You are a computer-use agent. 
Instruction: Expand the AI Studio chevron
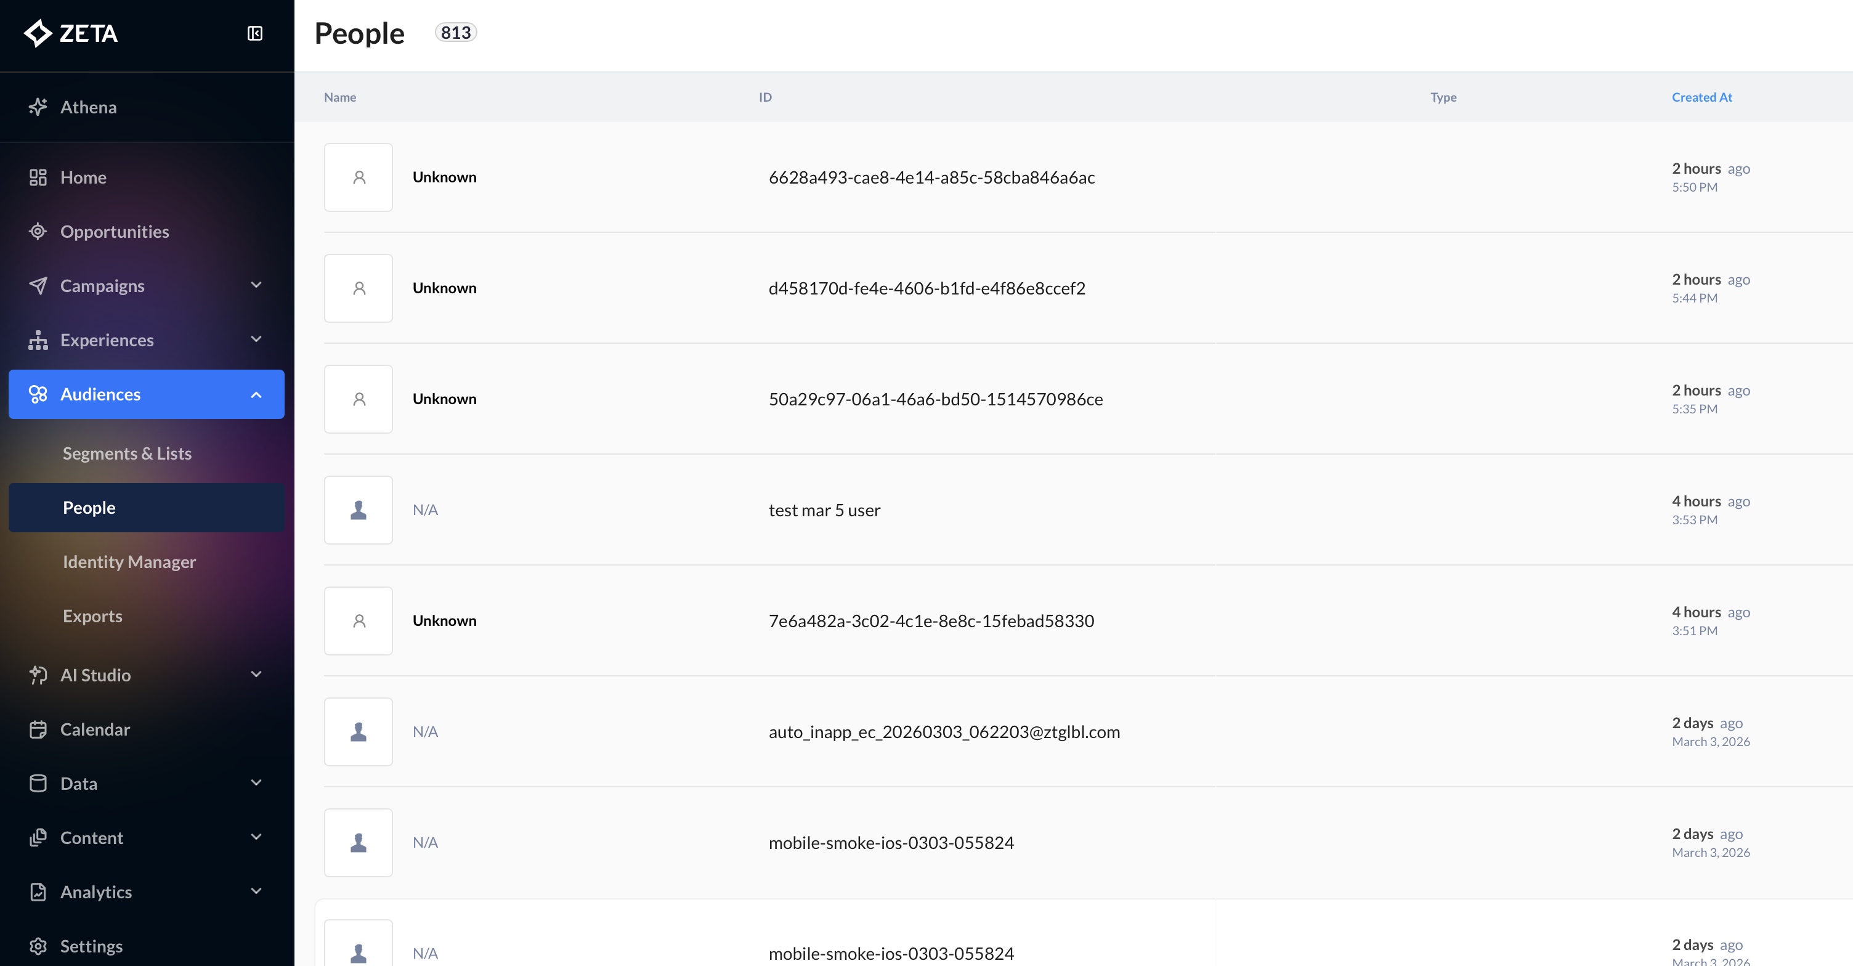tap(256, 675)
